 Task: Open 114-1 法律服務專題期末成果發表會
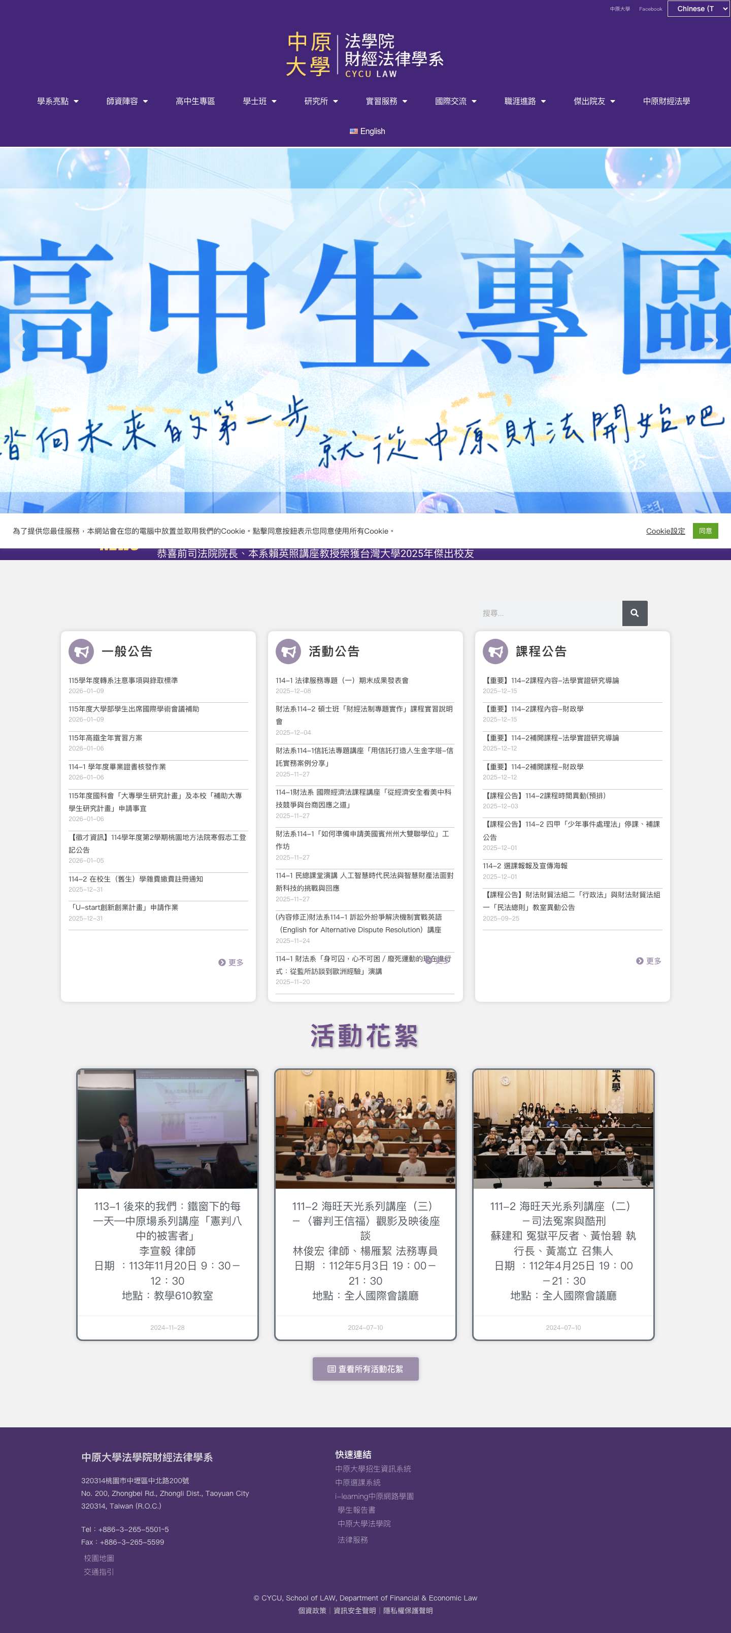342,680
